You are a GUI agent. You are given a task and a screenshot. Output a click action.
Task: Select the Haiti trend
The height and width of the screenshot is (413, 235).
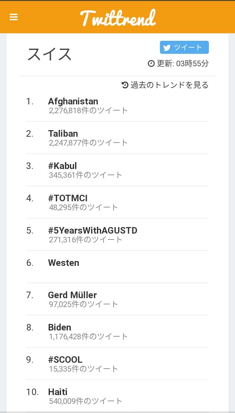click(x=58, y=392)
